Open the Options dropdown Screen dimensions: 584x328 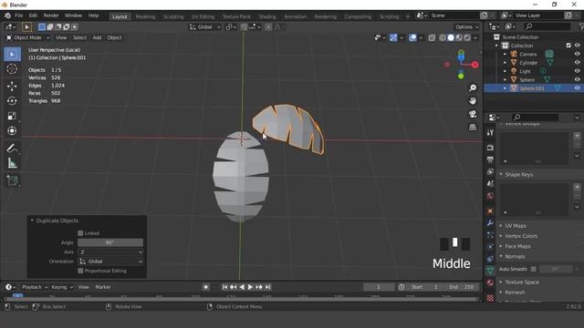tap(466, 26)
